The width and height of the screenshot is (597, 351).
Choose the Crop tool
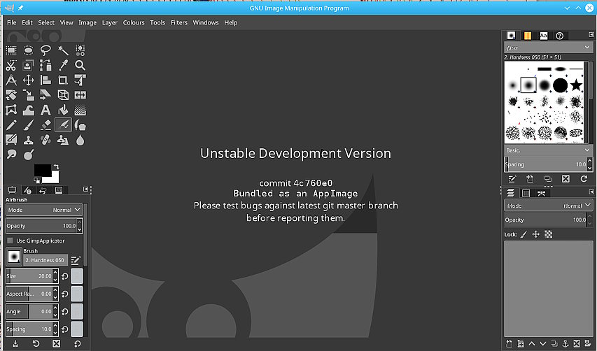(x=63, y=80)
